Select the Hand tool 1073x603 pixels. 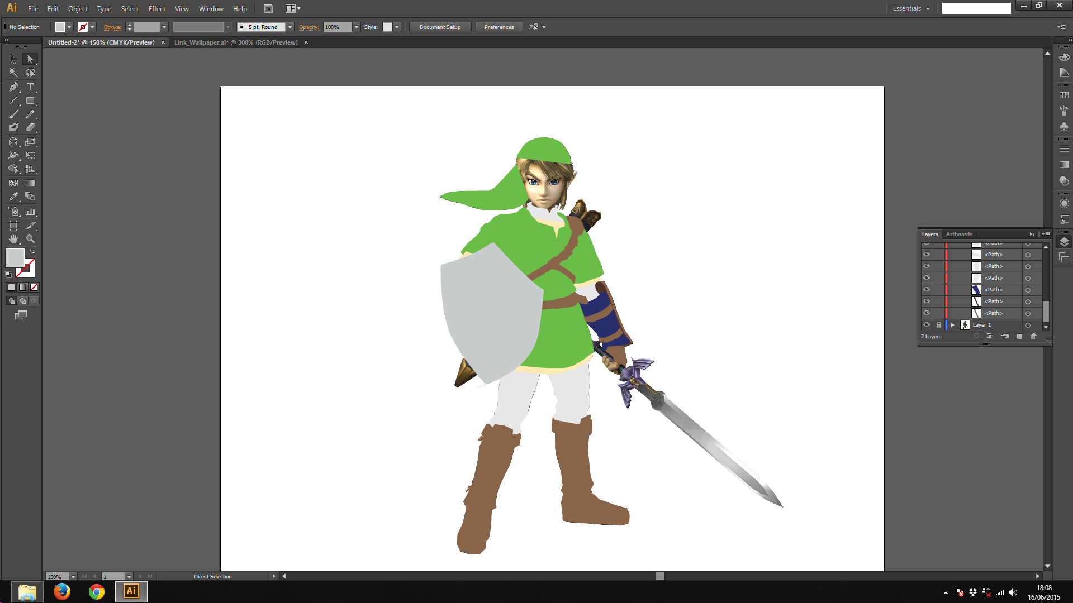pyautogui.click(x=13, y=239)
